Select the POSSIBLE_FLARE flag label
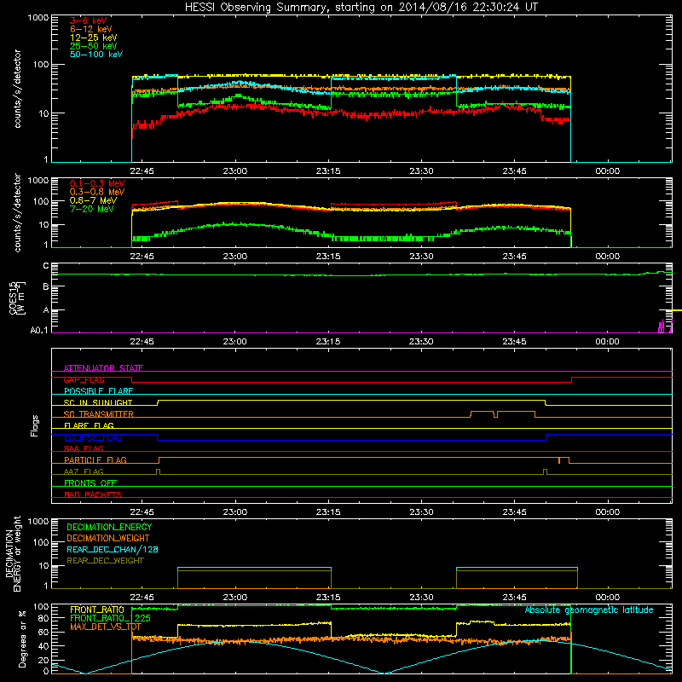 click(x=98, y=391)
